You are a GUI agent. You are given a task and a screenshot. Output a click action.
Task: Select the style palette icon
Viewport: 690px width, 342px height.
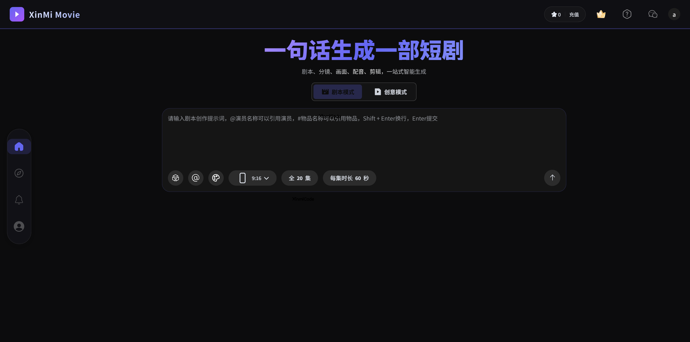coord(216,178)
